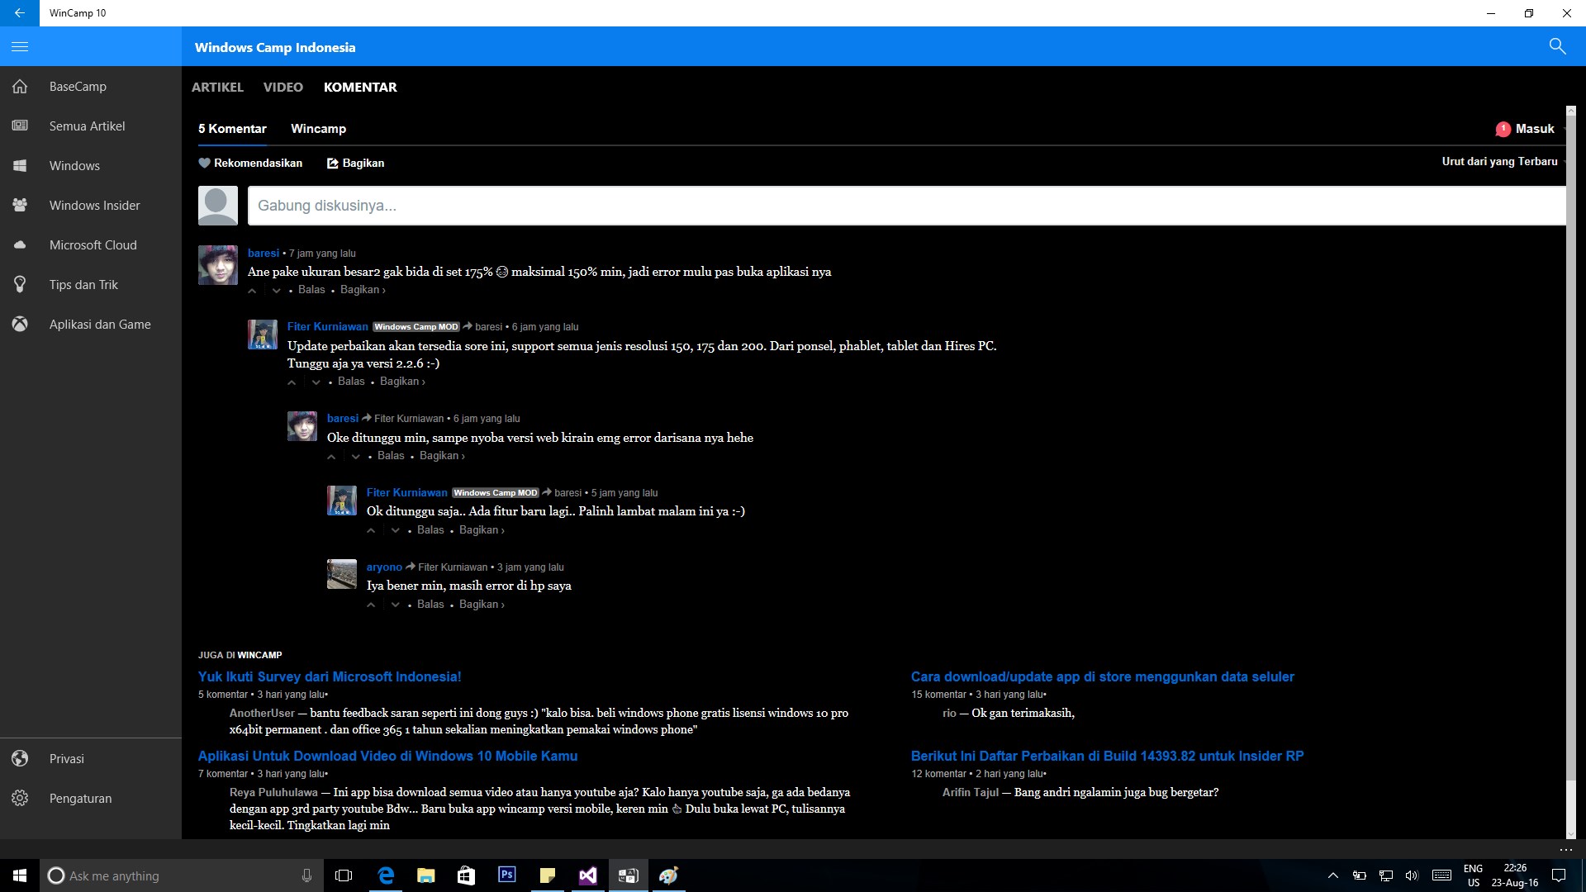Expand Bagikan under aryono's comment
This screenshot has width=1586, height=892.
pyautogui.click(x=482, y=605)
